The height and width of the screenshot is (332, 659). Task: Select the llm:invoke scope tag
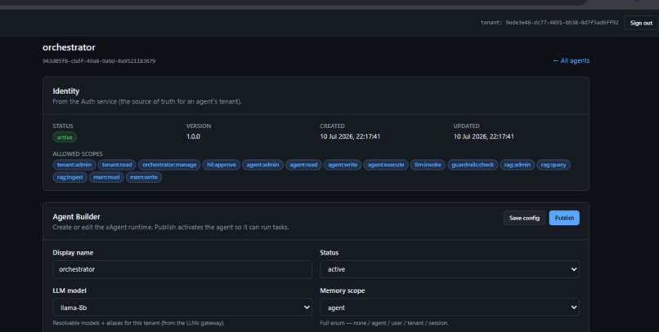point(428,165)
